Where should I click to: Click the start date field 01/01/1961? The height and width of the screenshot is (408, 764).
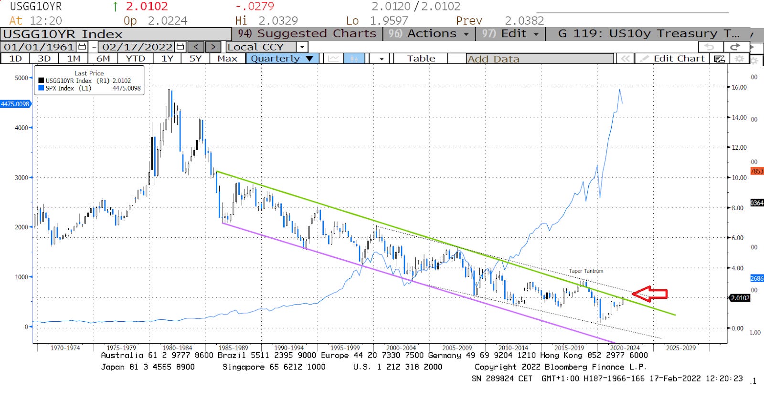39,47
